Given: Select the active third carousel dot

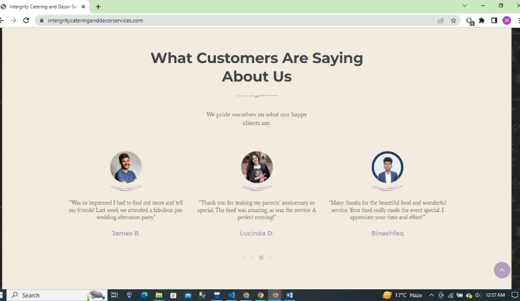Looking at the screenshot, I should 261,257.
